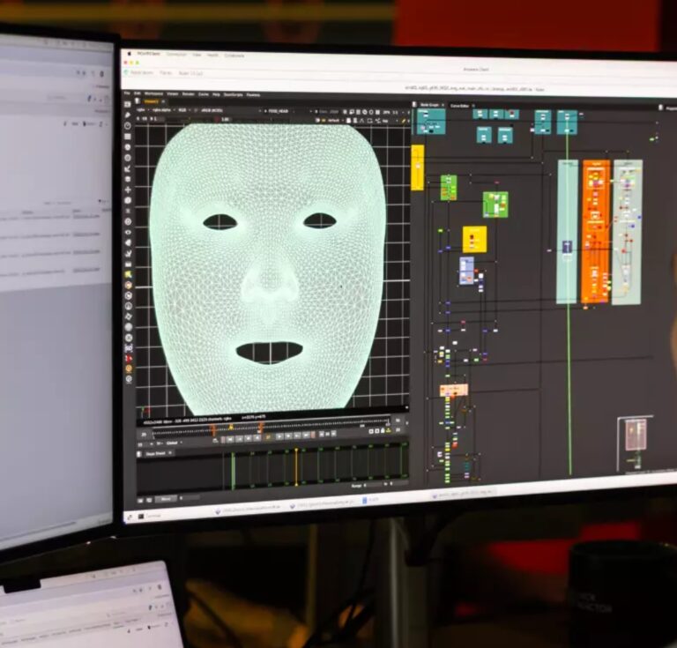Image resolution: width=677 pixels, height=648 pixels.
Task: Jump to the first frame
Action: point(230,439)
